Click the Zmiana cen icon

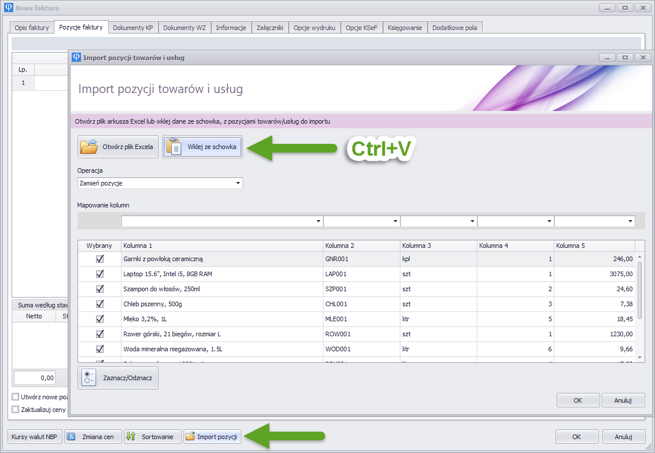72,437
